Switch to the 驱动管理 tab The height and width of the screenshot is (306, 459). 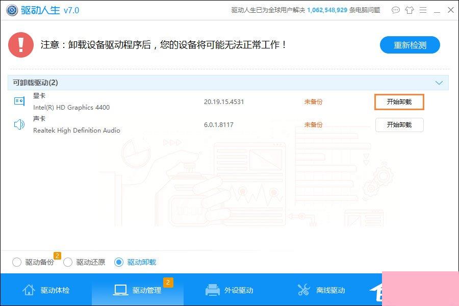coord(138,290)
